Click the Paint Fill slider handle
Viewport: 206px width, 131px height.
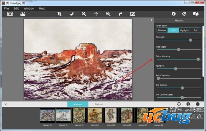pyautogui.click(x=176, y=69)
